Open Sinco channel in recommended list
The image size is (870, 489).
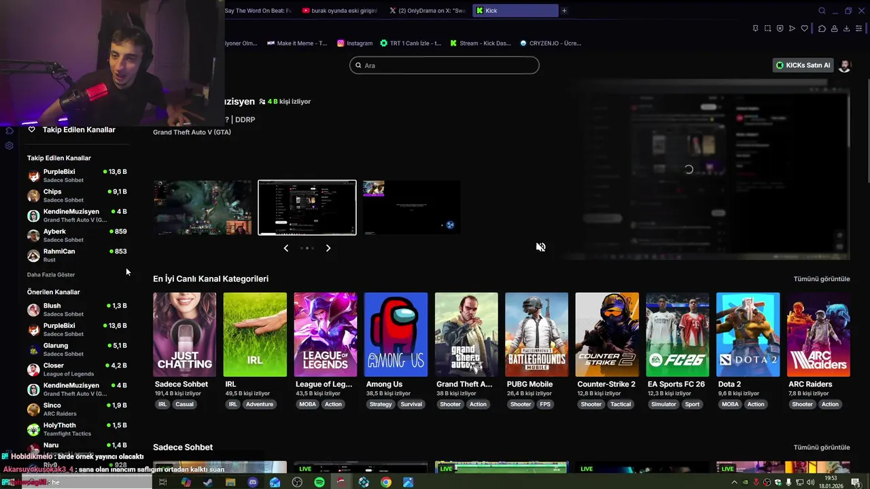coord(77,409)
